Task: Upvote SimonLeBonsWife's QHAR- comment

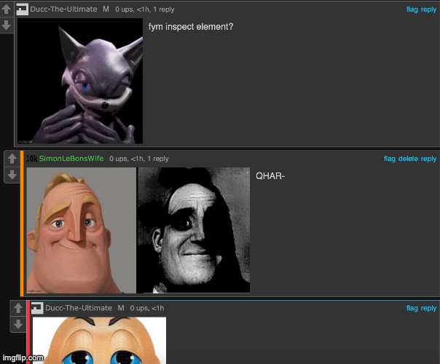Action: (12, 159)
